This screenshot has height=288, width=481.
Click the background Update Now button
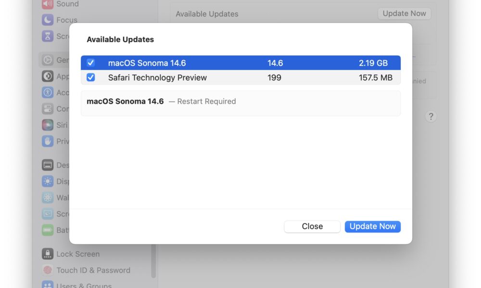point(405,13)
